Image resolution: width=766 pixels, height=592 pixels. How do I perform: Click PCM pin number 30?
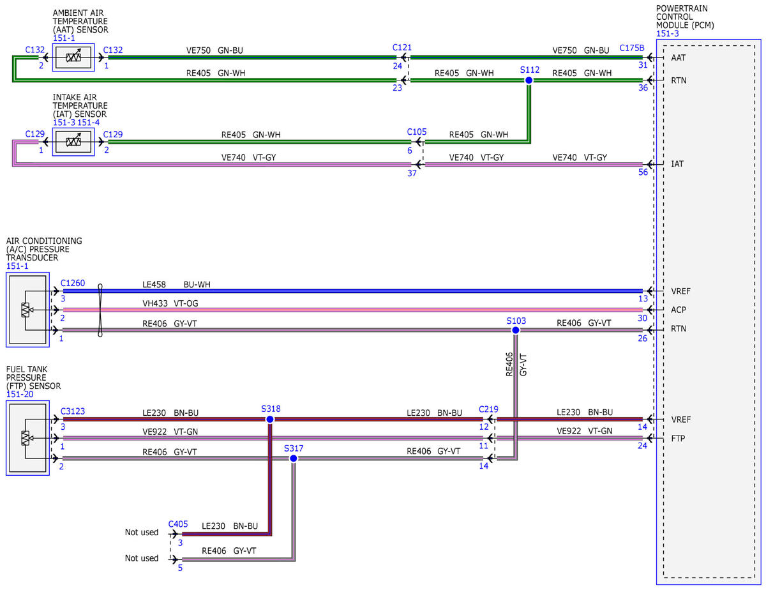pyautogui.click(x=642, y=318)
